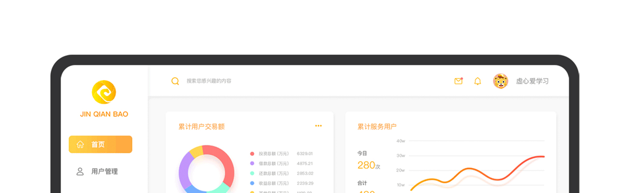Image resolution: width=628 pixels, height=193 pixels.
Task: Open the three-dot menu on 累计用户交易额
Action: tap(318, 126)
